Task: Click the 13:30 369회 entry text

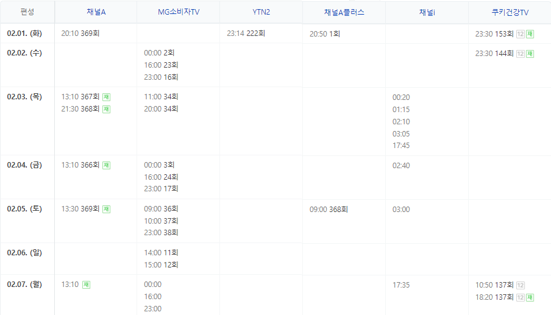Action: 80,209
